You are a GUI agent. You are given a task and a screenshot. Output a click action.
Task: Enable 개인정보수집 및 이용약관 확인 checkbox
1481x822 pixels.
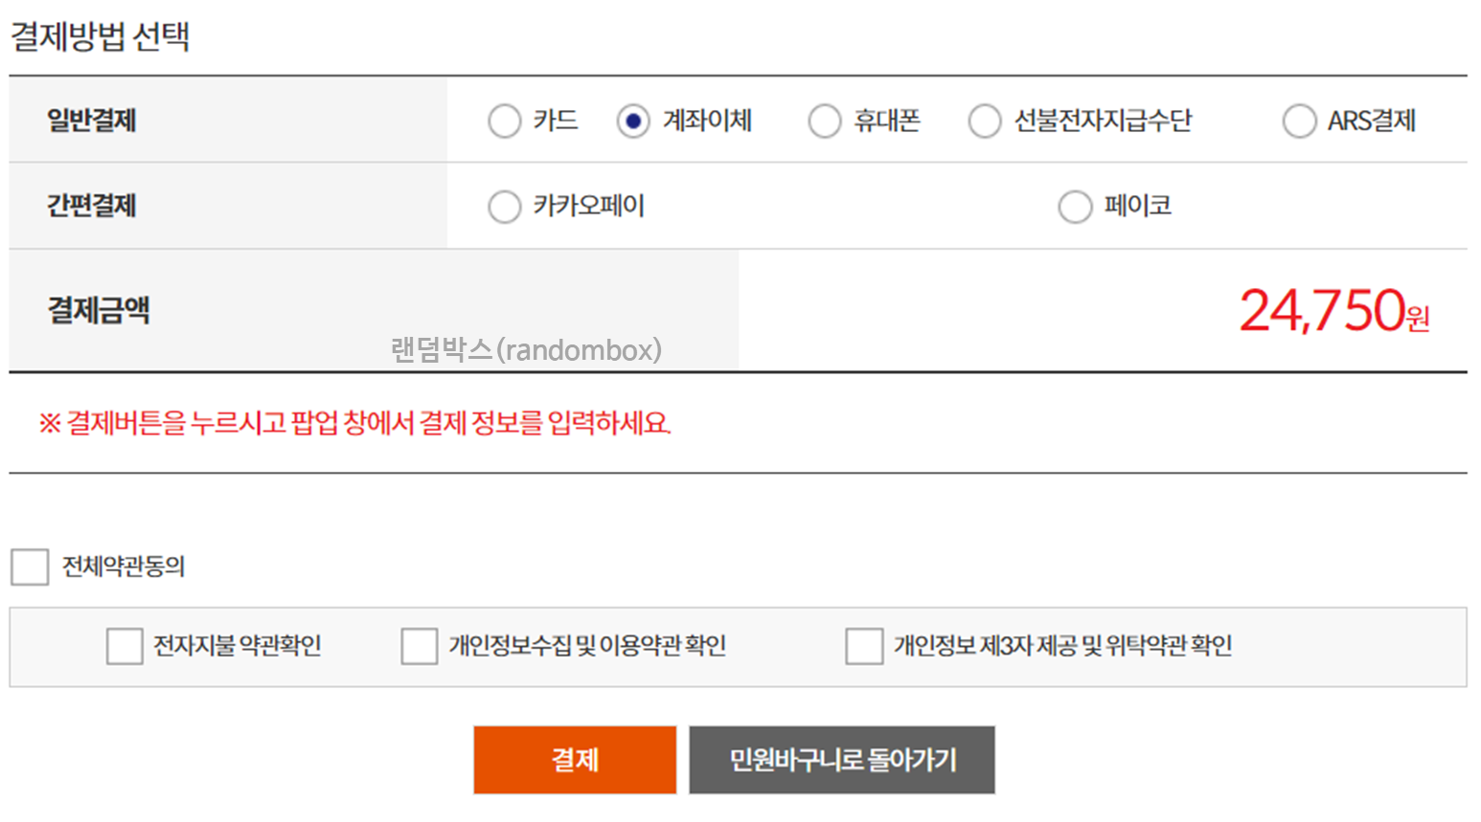(419, 647)
